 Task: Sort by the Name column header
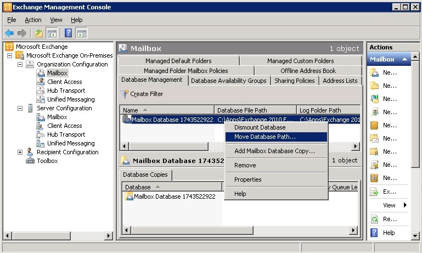167,110
